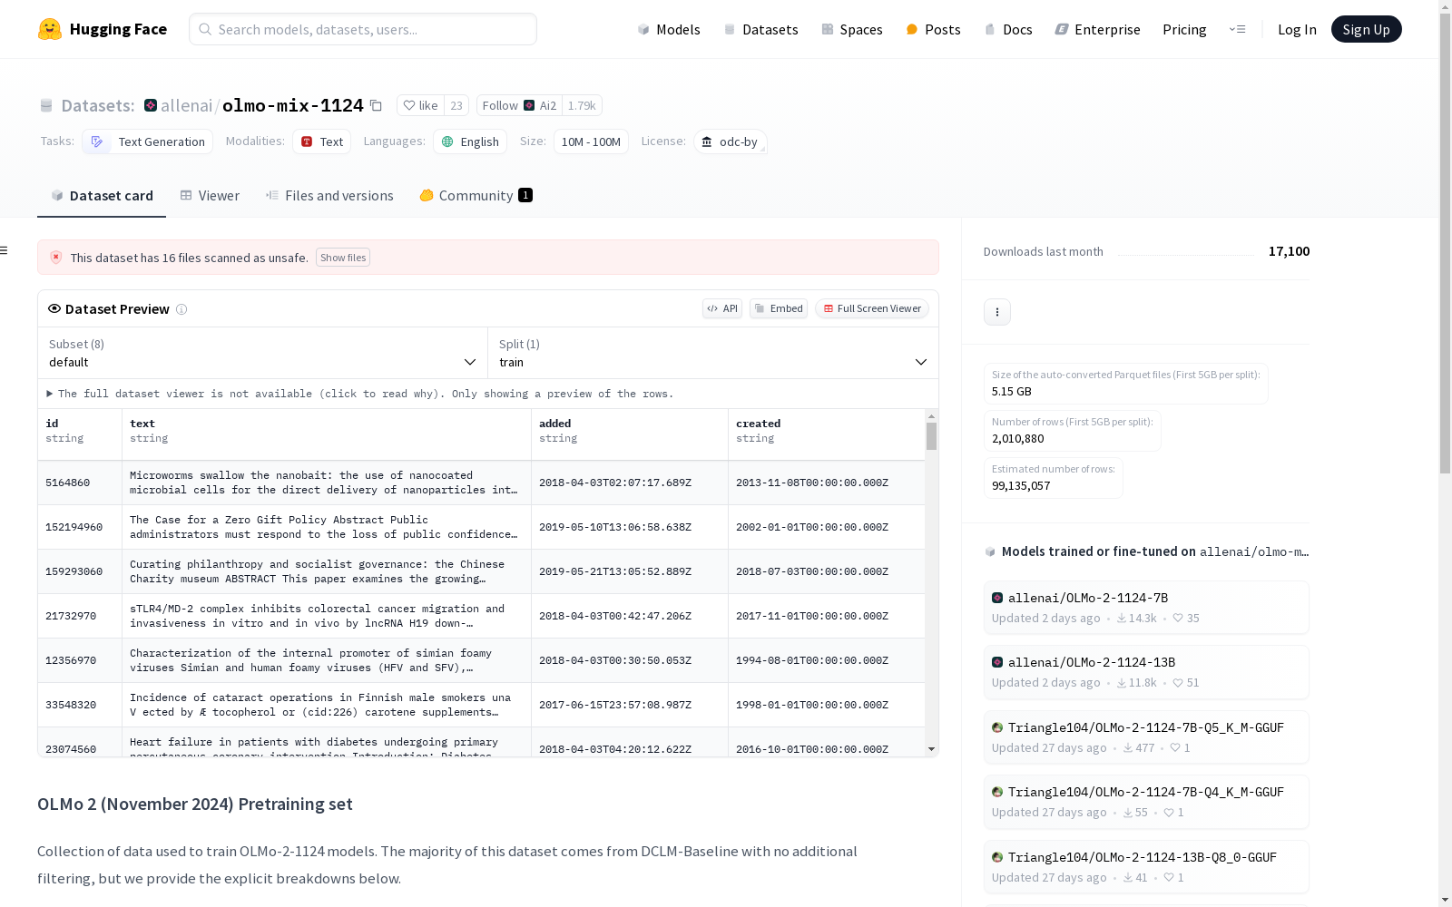Open Posts in the top navigation
The width and height of the screenshot is (1452, 907).
934,29
